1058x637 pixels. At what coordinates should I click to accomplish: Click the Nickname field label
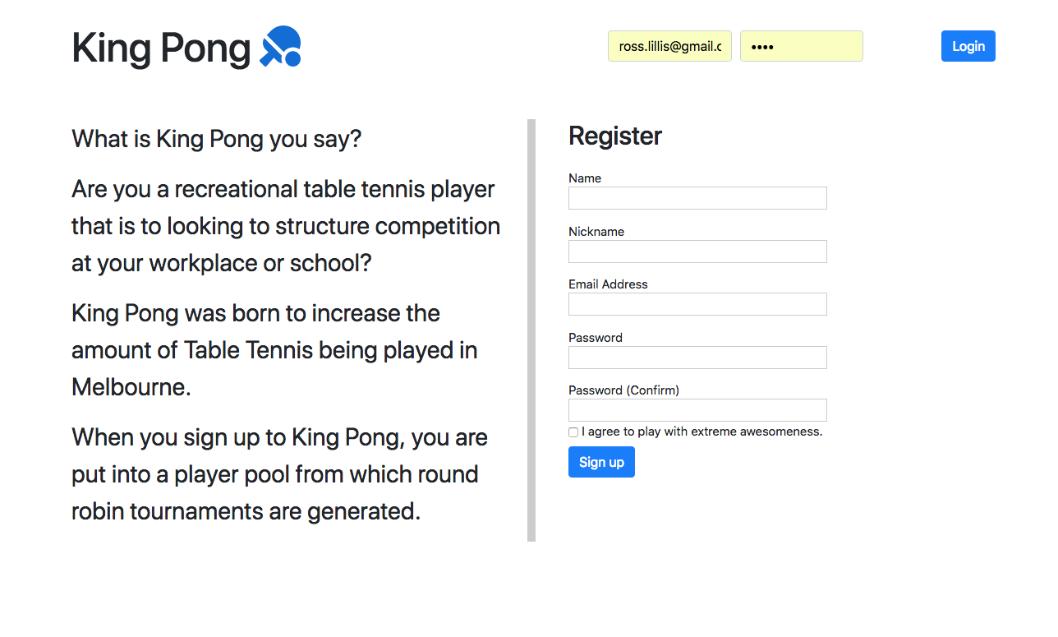(x=596, y=232)
